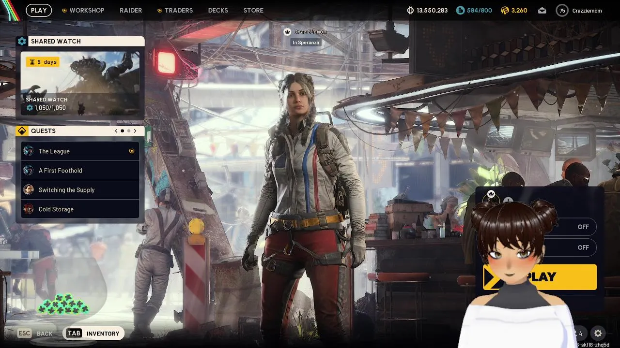Toggle the upper OFF switch
This screenshot has height=348, width=620.
click(583, 227)
